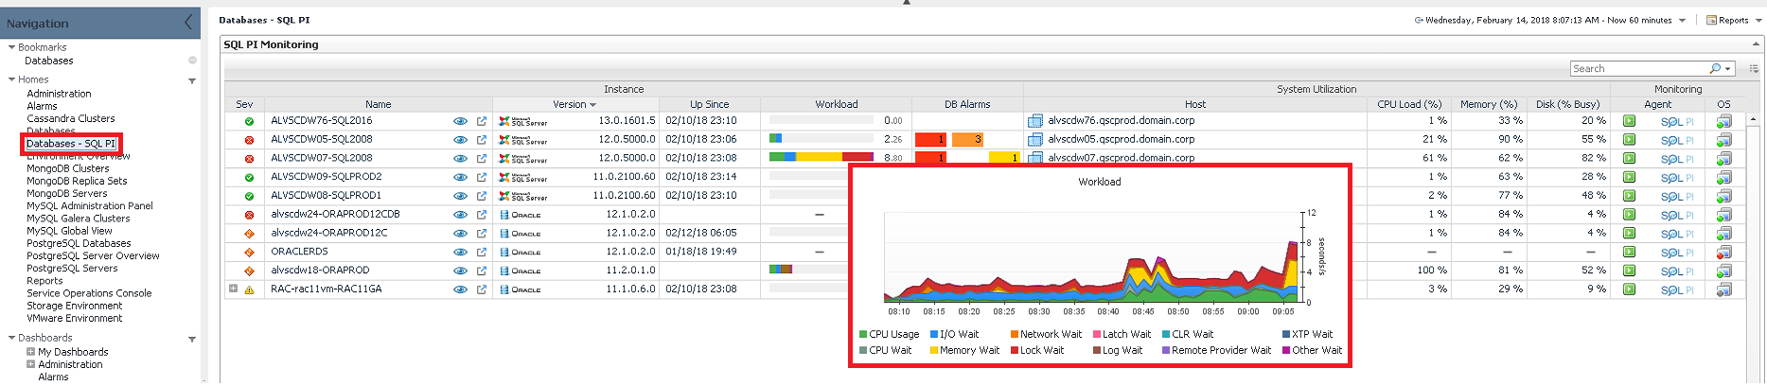Sort by the Version column header
Image resolution: width=1767 pixels, height=386 pixels.
pos(574,105)
